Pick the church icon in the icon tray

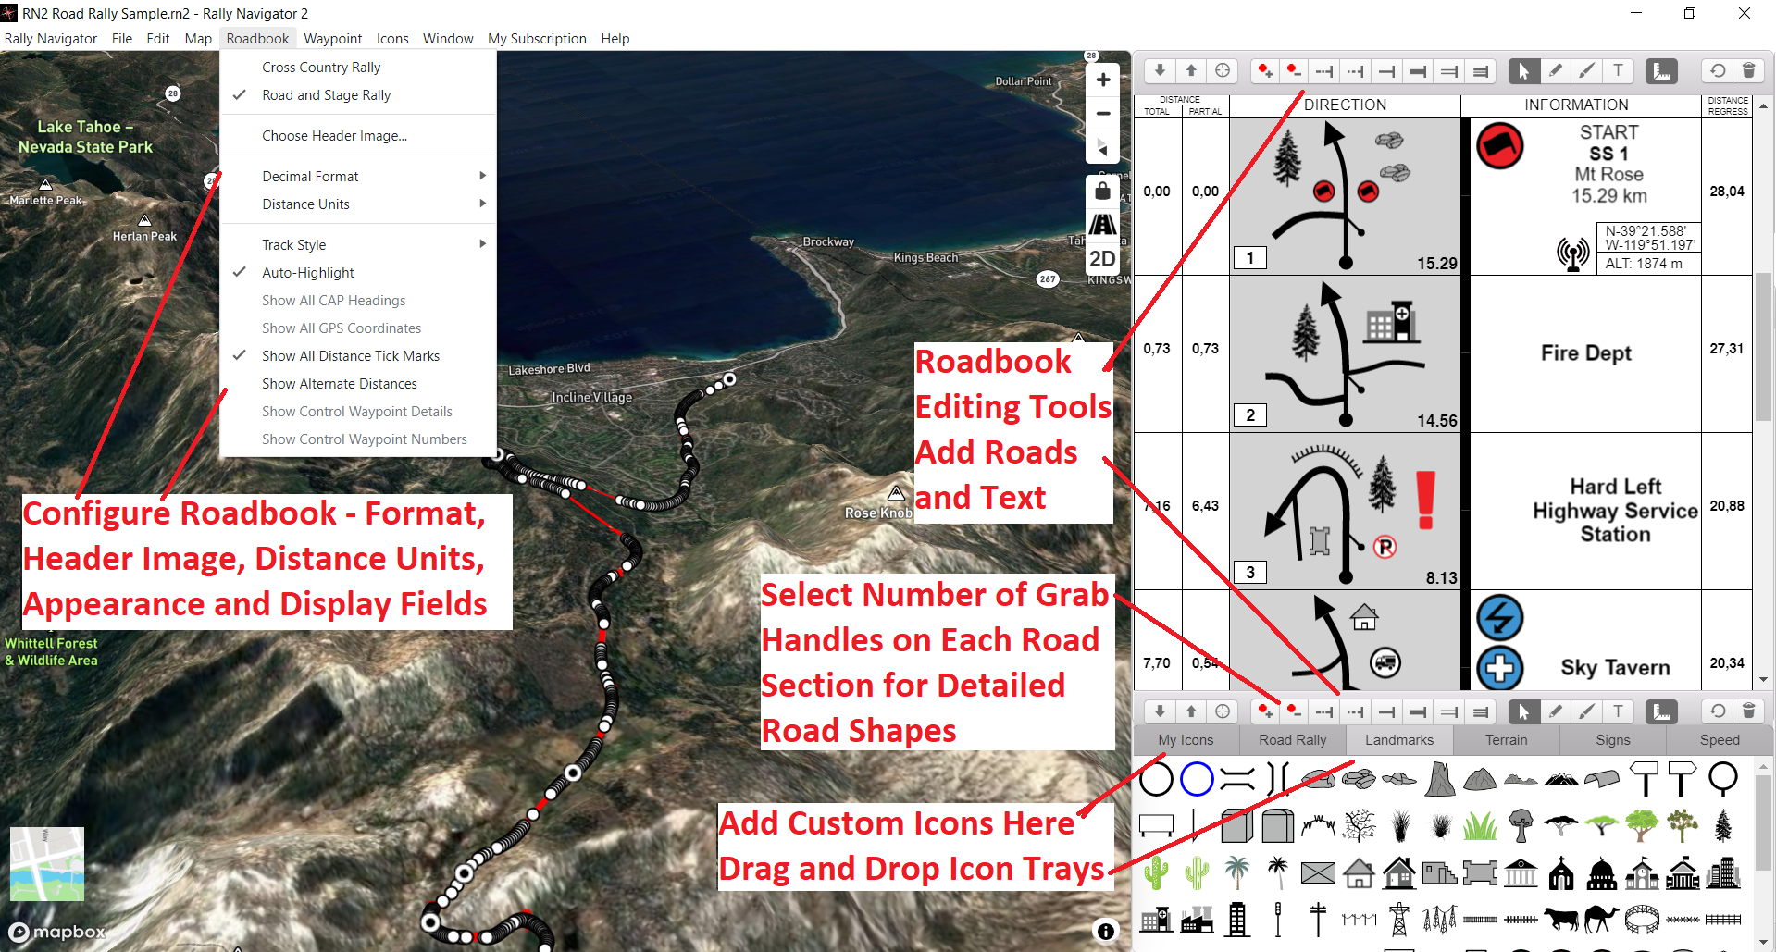1561,872
